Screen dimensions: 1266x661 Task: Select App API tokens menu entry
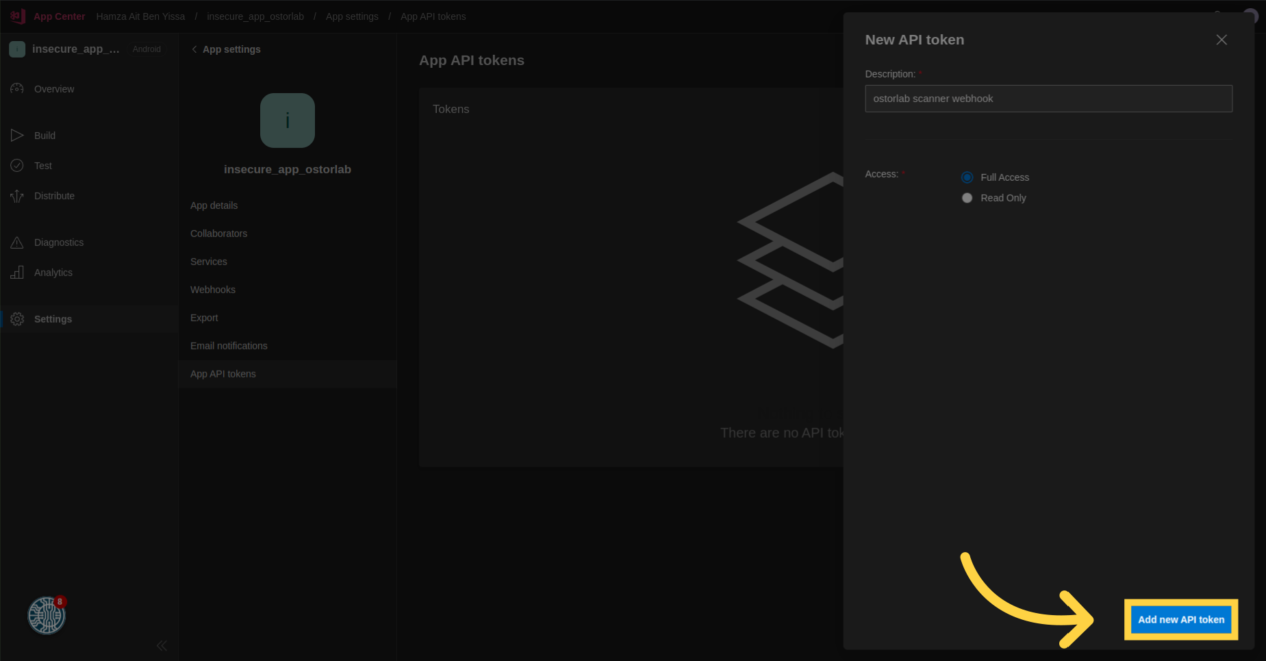(x=223, y=374)
